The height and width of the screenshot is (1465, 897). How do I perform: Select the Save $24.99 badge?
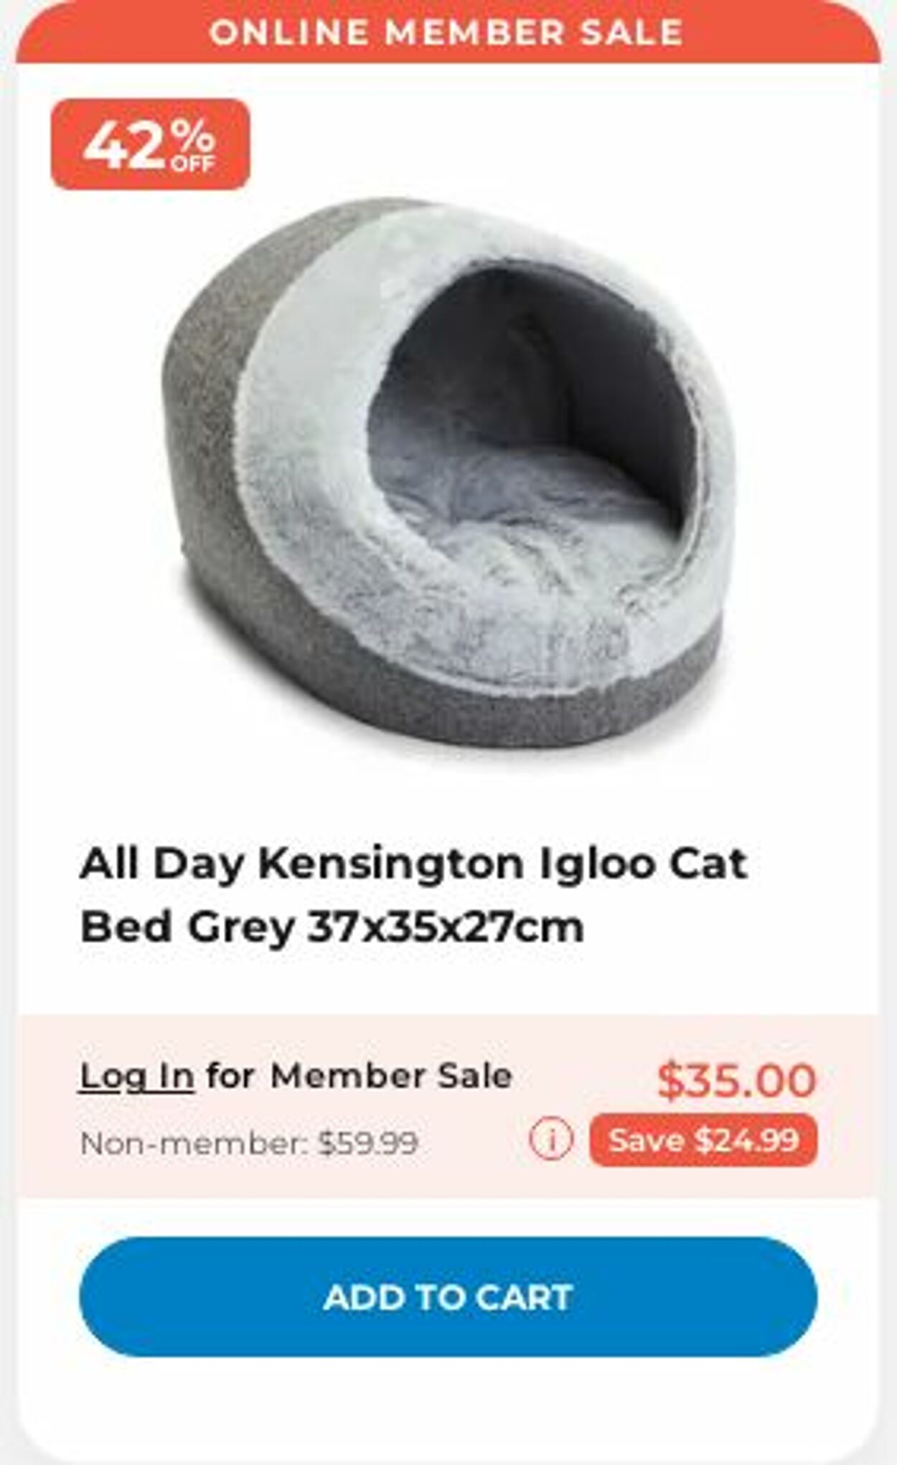coord(703,1140)
